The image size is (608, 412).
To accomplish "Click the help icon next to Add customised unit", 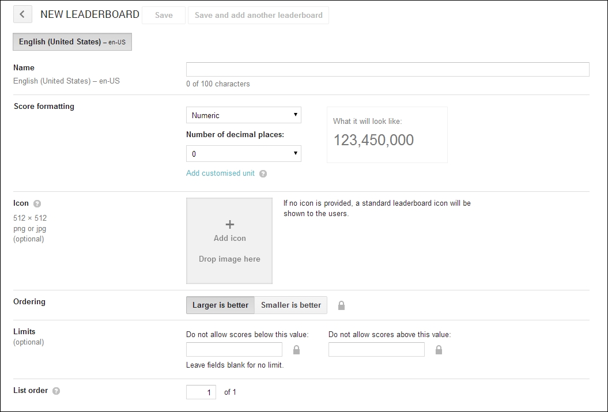I will [263, 173].
